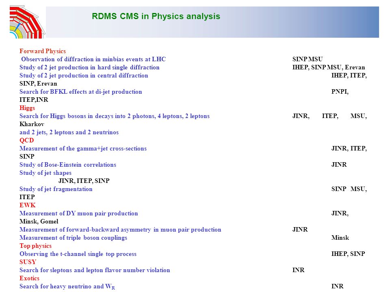
Task: Click the 'Top physics' heading
Action: pos(36,246)
